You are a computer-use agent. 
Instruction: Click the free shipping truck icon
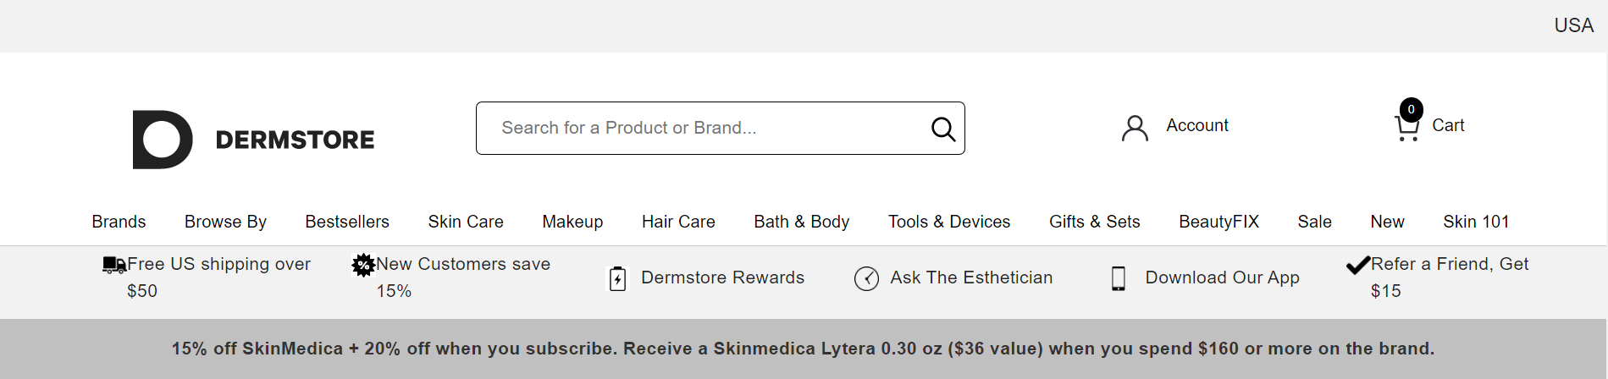[114, 265]
